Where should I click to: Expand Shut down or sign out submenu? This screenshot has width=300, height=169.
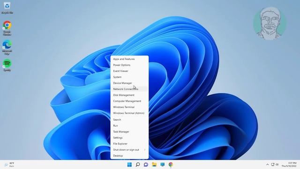click(129, 150)
